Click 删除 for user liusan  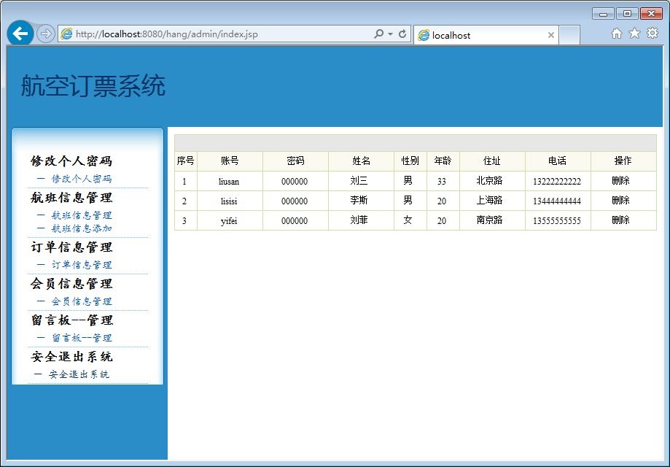point(621,180)
